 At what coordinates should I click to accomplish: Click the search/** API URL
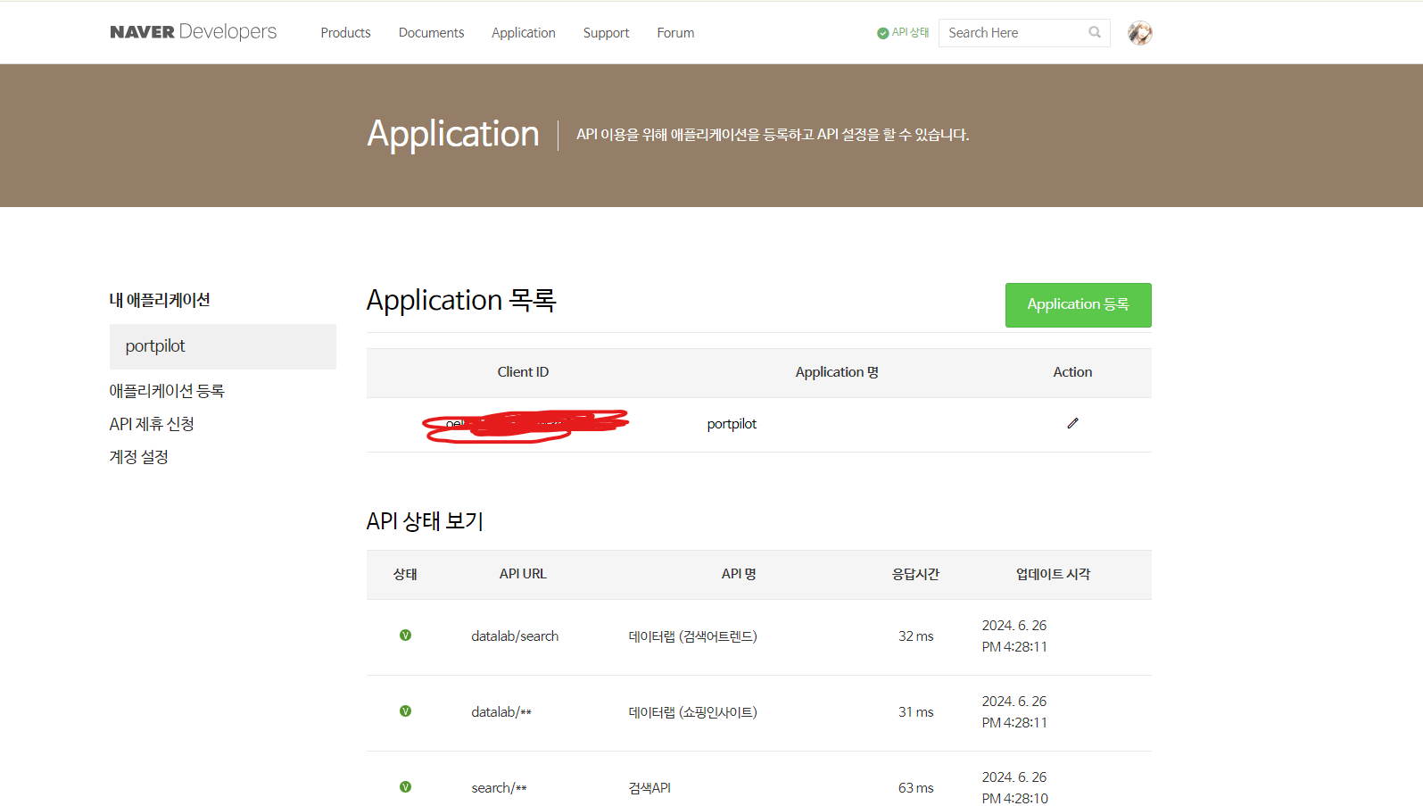point(499,788)
